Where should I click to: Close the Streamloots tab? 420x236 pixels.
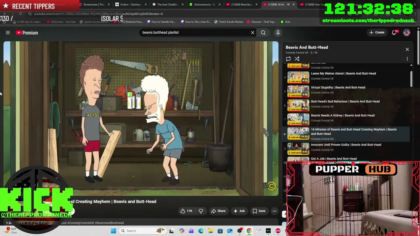109,5
